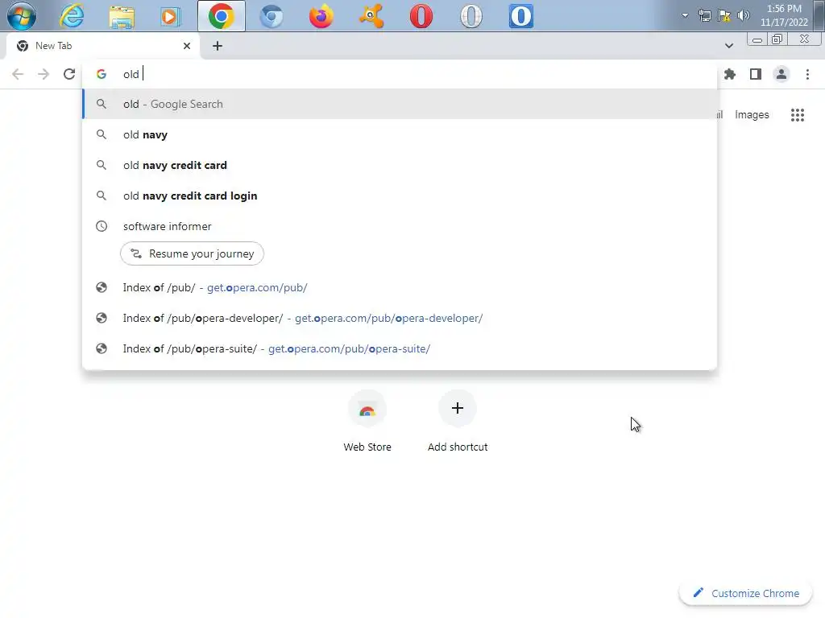Open network status tray icon

point(704,15)
